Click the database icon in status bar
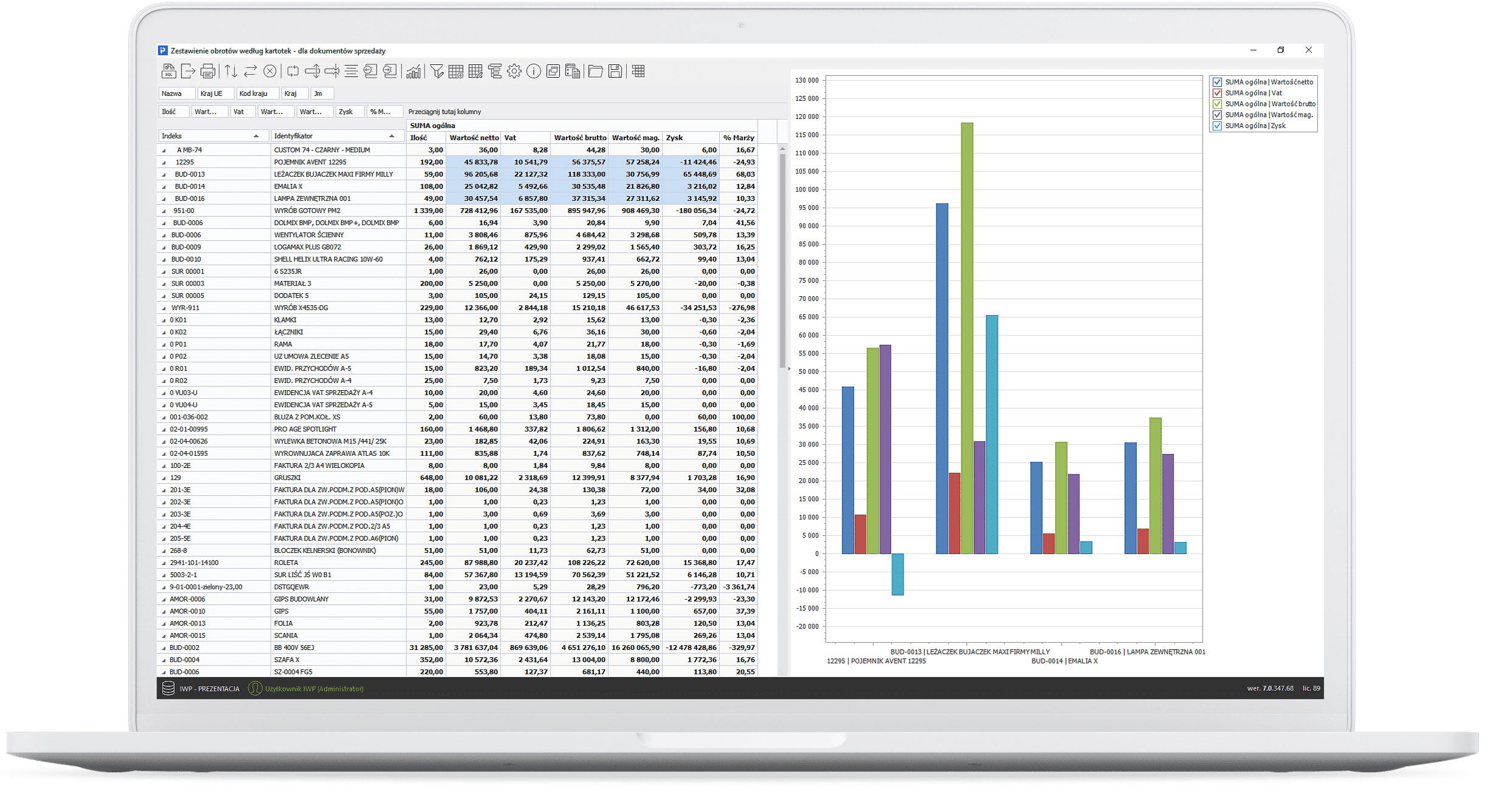Image resolution: width=1488 pixels, height=809 pixels. coord(168,688)
